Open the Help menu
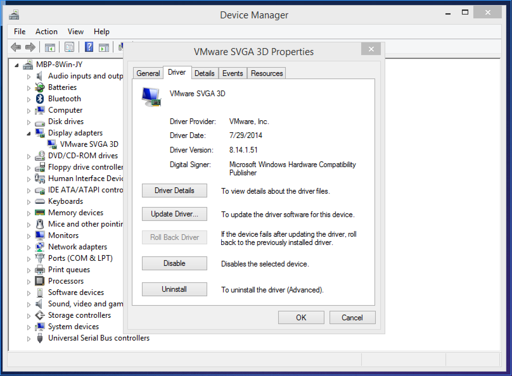Screen dimensions: 512x376 (101, 32)
